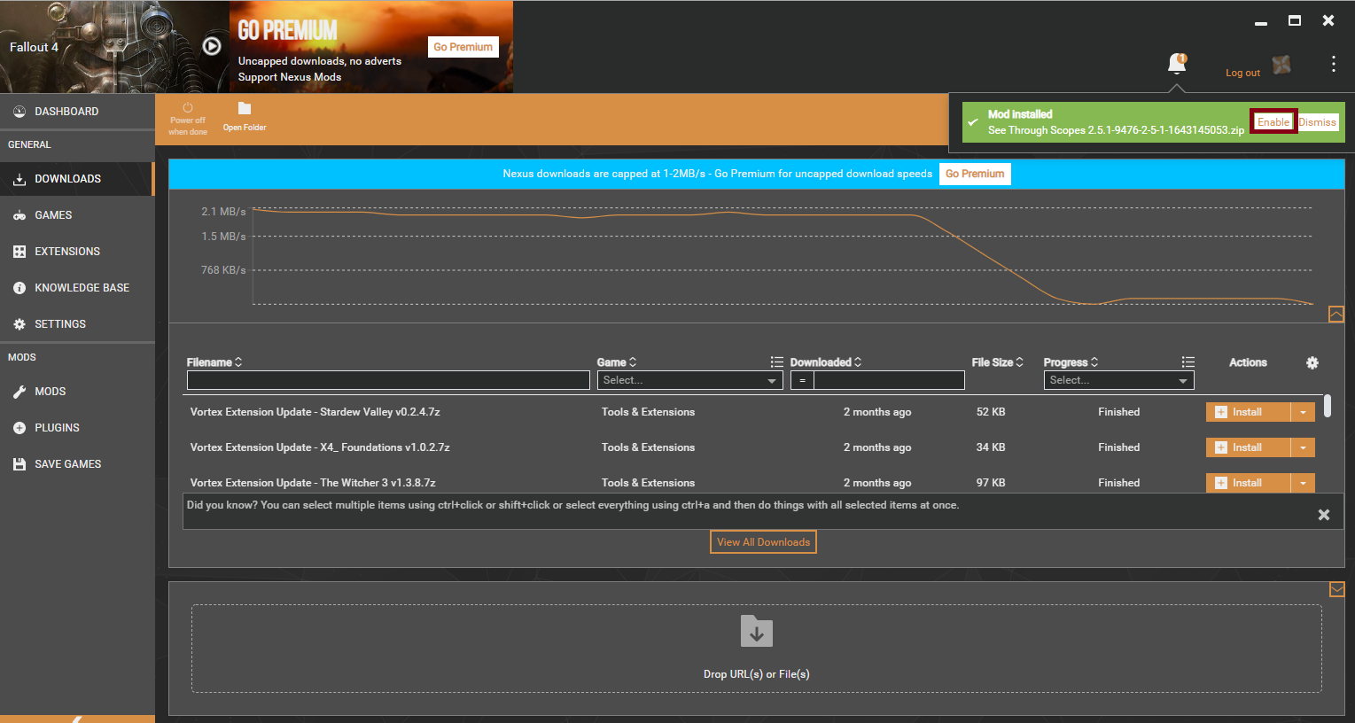Image resolution: width=1355 pixels, height=723 pixels.
Task: Expand Install options for the X4 Foundations row
Action: coord(1303,447)
